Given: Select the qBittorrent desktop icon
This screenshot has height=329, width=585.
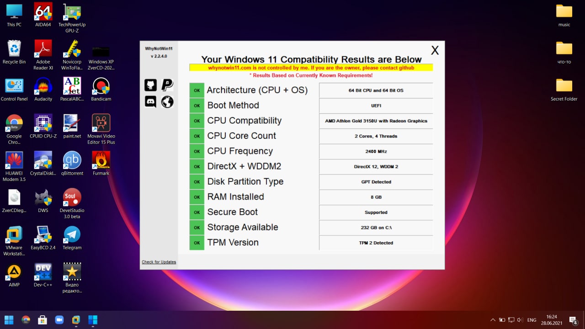Looking at the screenshot, I should 72,164.
